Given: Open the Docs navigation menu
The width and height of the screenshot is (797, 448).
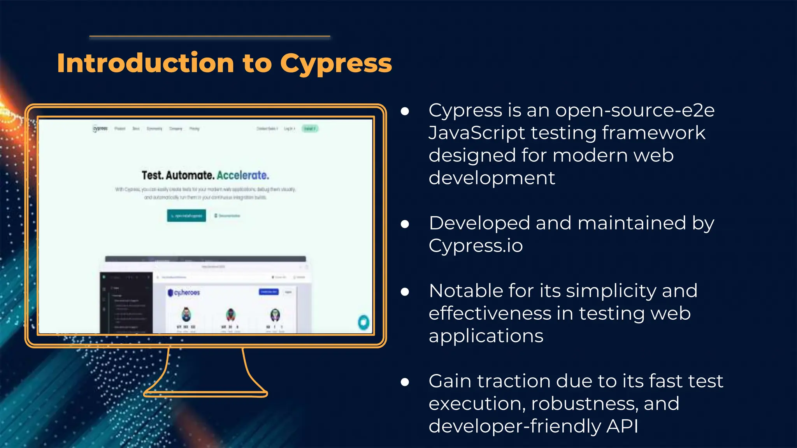Looking at the screenshot, I should 136,129.
